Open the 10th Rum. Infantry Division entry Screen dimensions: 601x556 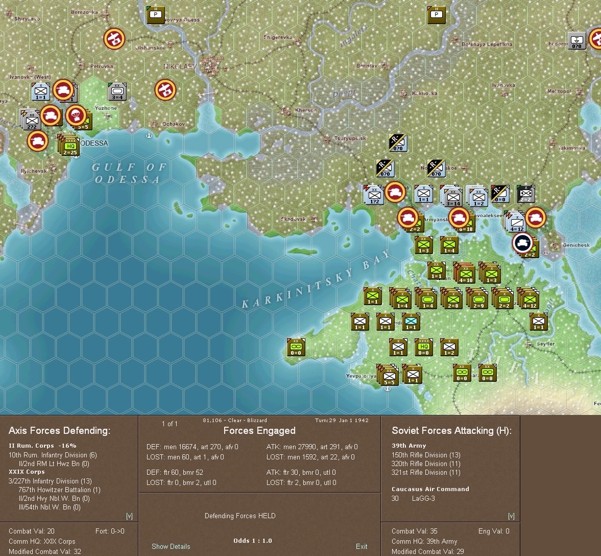[x=53, y=455]
